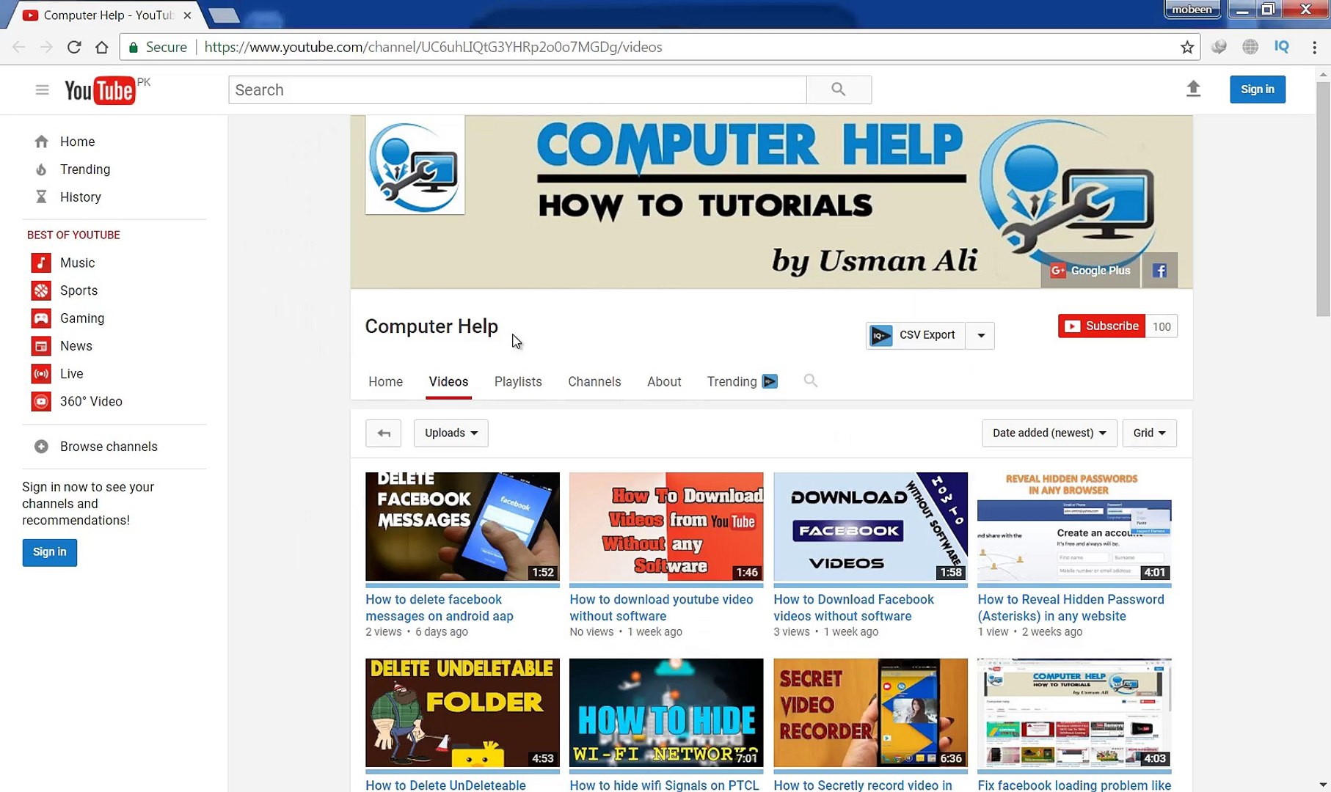Open the Google Plus banner link

pyautogui.click(x=1090, y=271)
